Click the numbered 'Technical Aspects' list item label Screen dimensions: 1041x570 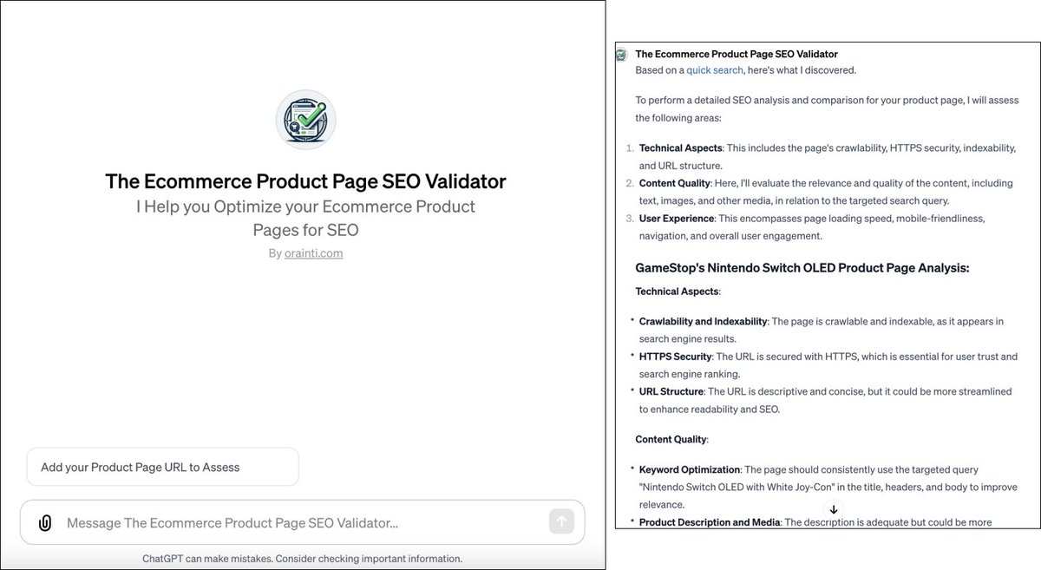[x=681, y=148]
